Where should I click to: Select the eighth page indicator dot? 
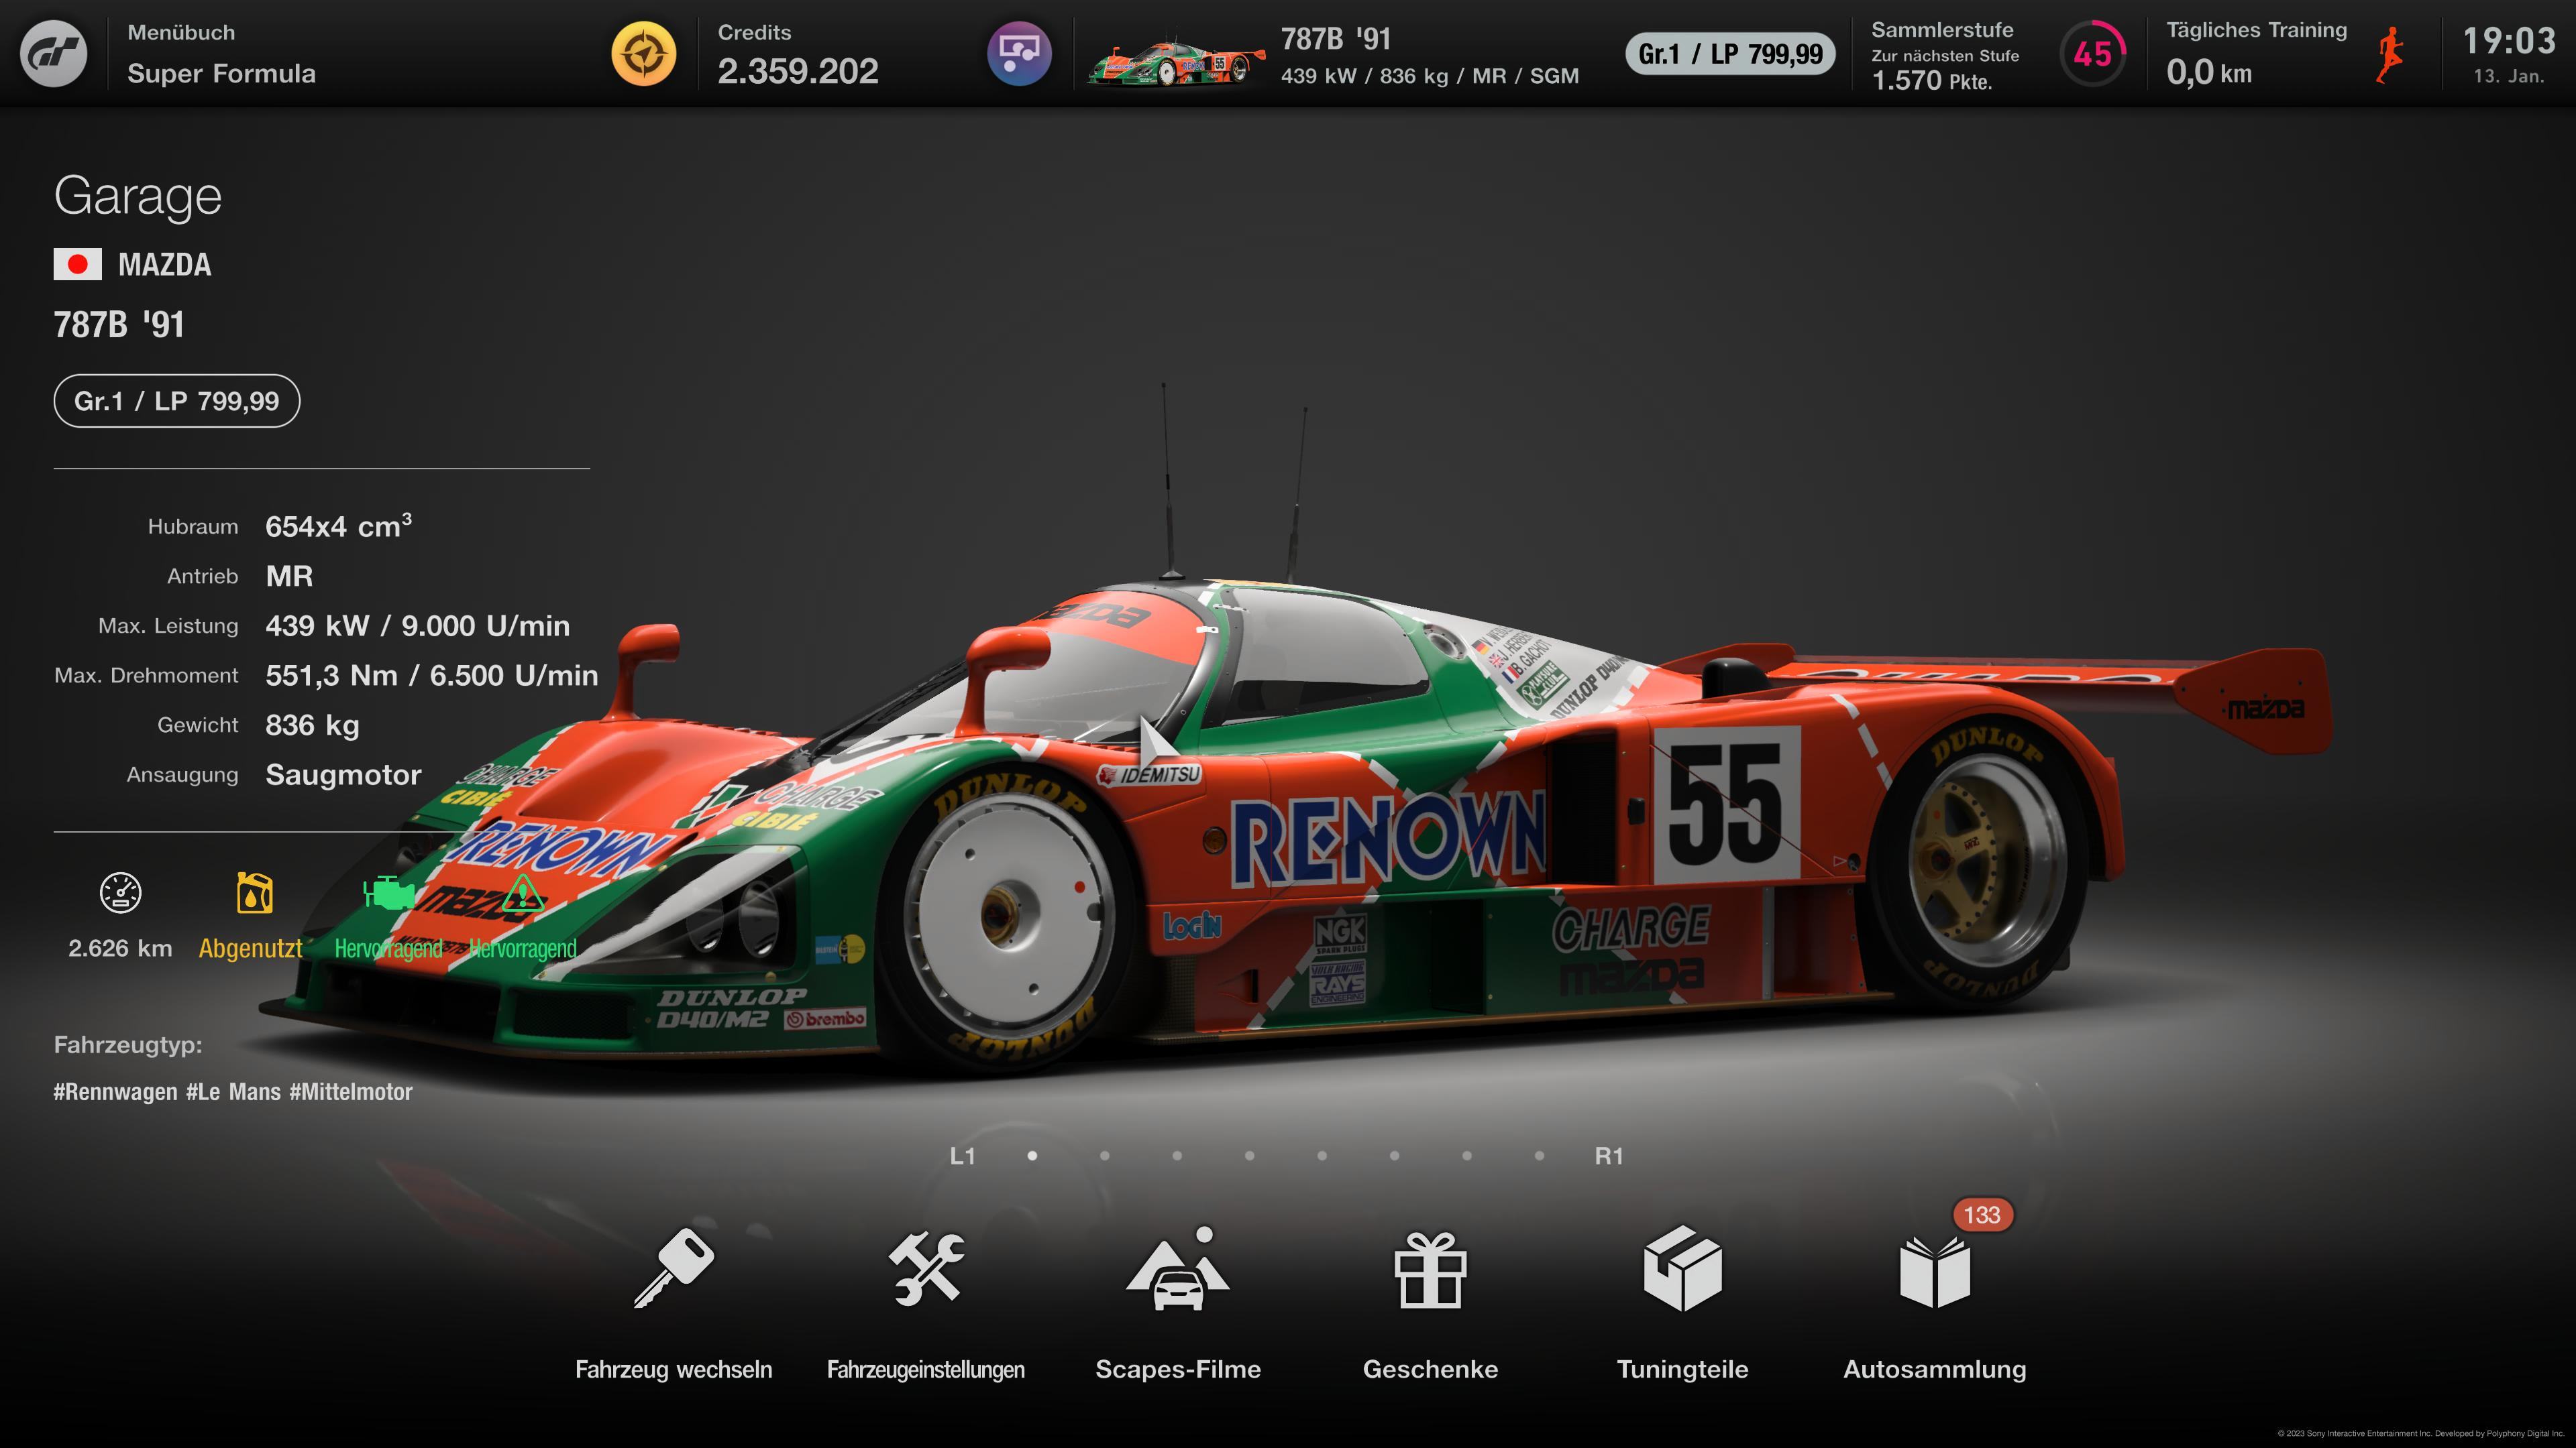point(1539,1156)
